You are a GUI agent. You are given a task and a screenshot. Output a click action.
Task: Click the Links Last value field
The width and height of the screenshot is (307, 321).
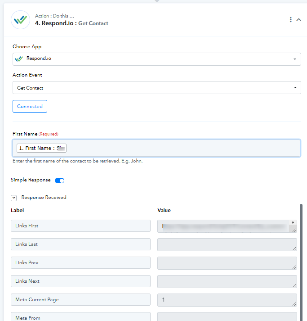point(227,244)
